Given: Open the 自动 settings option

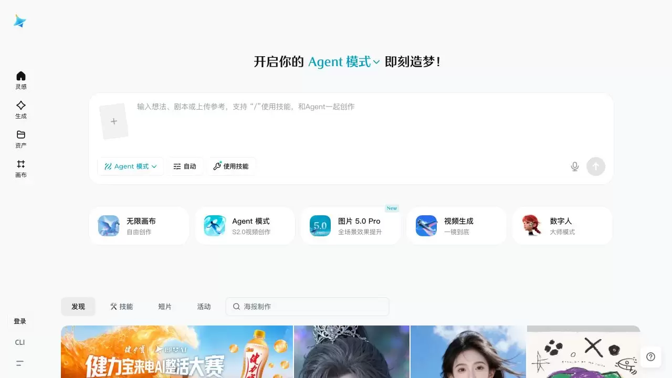Looking at the screenshot, I should [x=185, y=166].
